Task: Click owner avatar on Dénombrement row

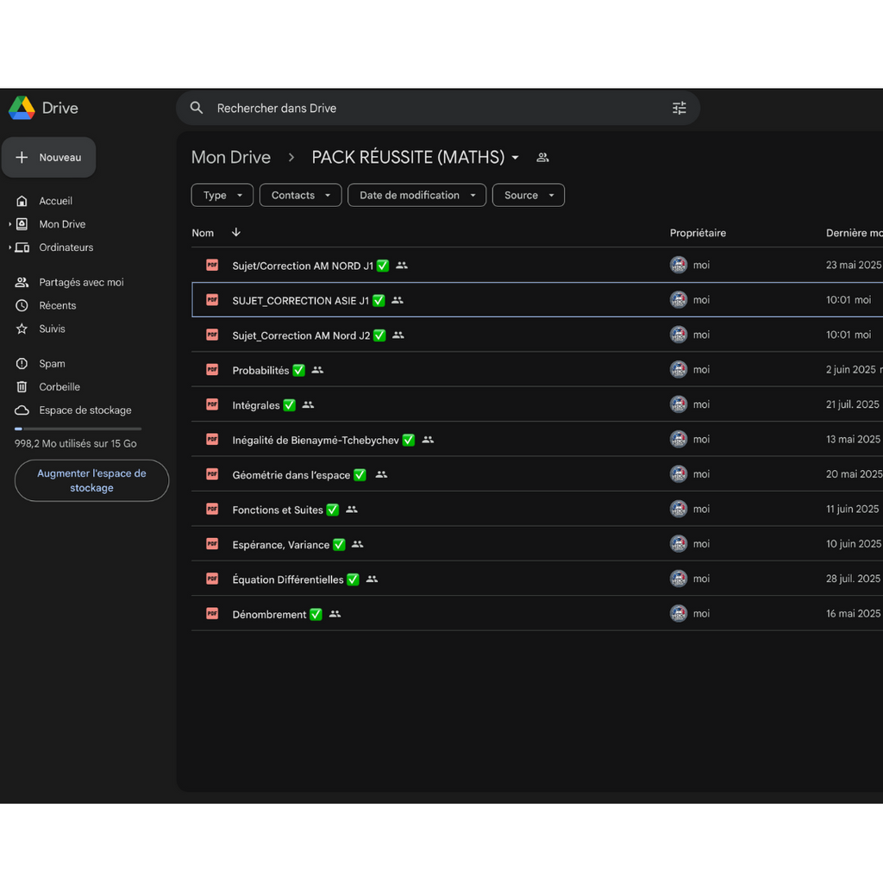Action: point(679,613)
